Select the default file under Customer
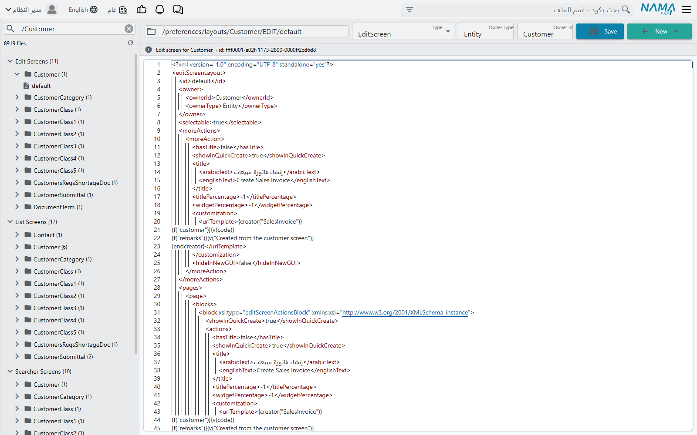Image resolution: width=697 pixels, height=435 pixels. click(x=41, y=86)
